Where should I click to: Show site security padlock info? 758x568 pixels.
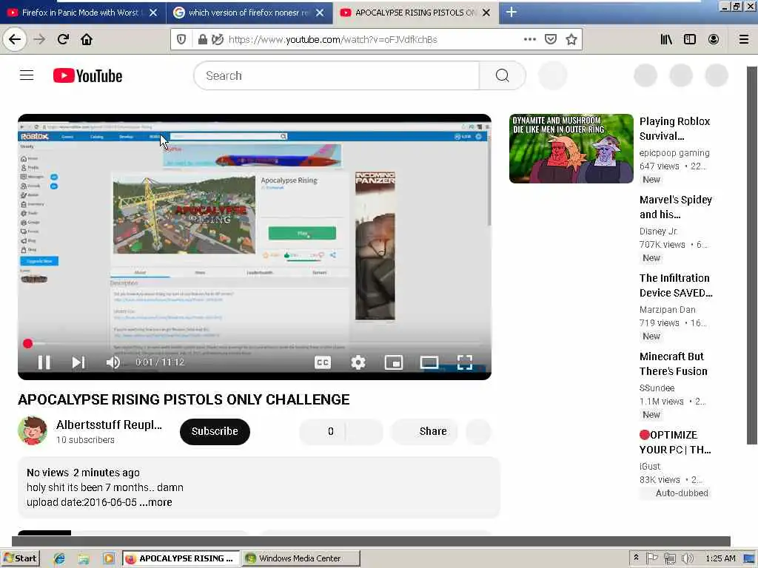(203, 40)
